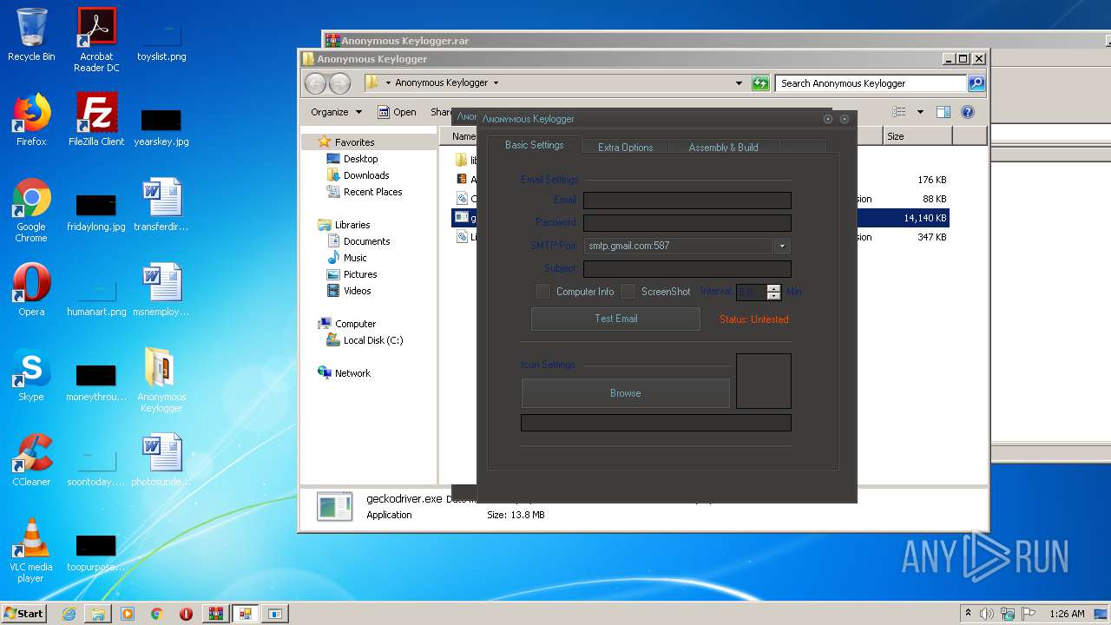
Task: Launch Skype from the desktop
Action: click(31, 375)
